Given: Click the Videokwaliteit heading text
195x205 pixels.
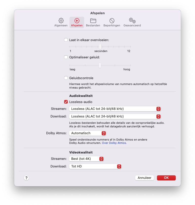Looking at the screenshot, I should pyautogui.click(x=81, y=152).
